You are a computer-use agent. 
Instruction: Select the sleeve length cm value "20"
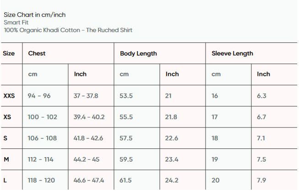tap(215, 180)
